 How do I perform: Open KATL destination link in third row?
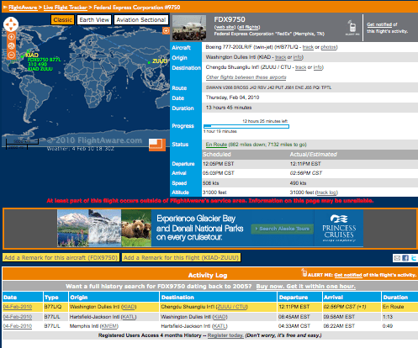220,326
